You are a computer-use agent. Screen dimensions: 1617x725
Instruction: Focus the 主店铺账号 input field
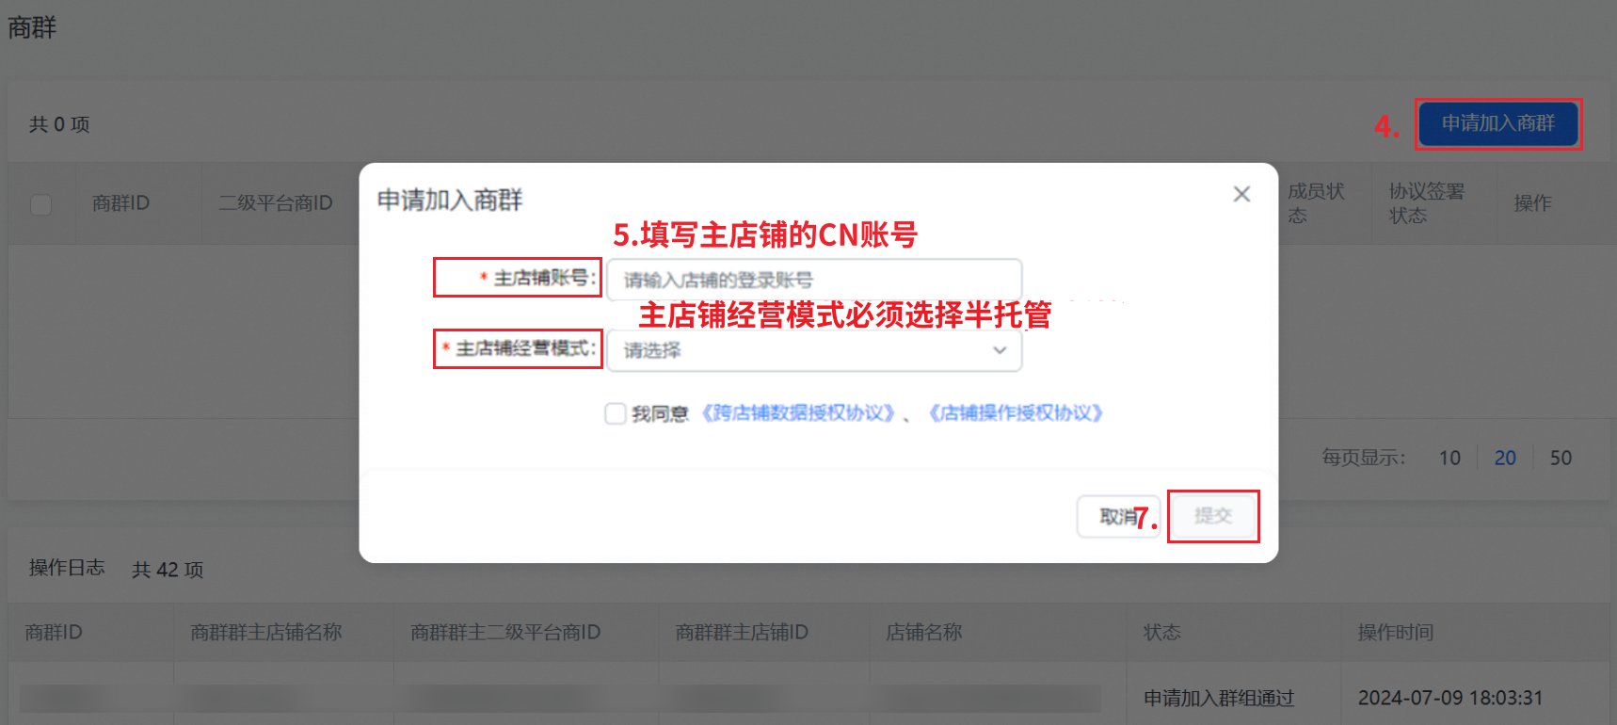click(x=814, y=280)
